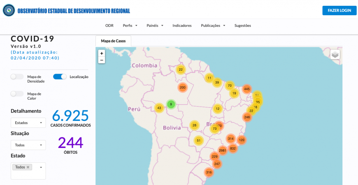Open the Publicações menu
This screenshot has height=185, width=358.
pos(213,25)
